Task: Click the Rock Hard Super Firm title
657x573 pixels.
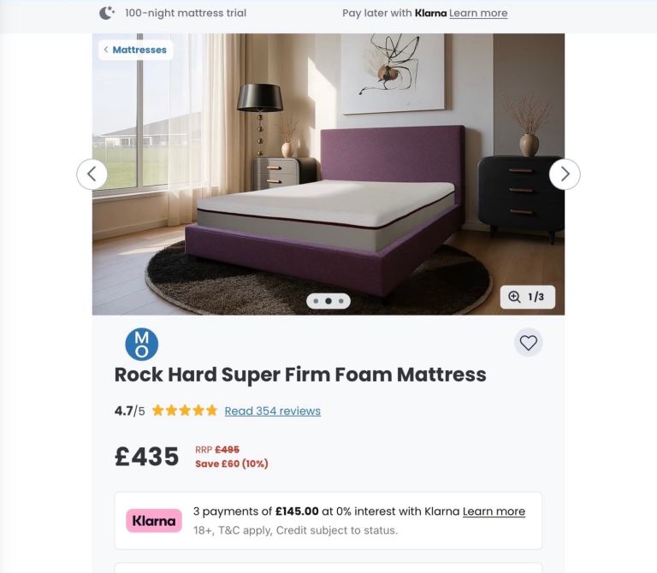Action: [300, 375]
